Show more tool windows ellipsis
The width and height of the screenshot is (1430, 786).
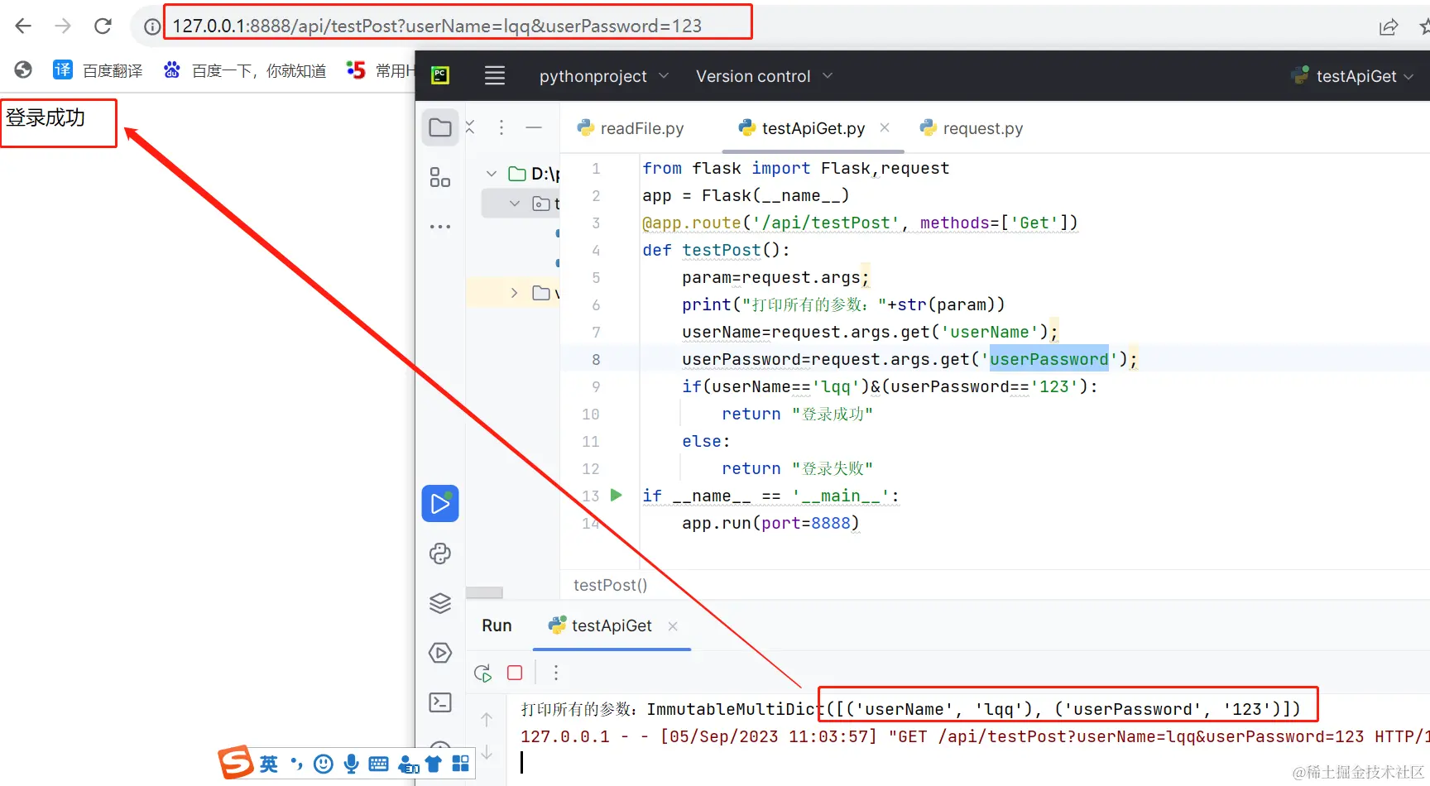point(440,226)
